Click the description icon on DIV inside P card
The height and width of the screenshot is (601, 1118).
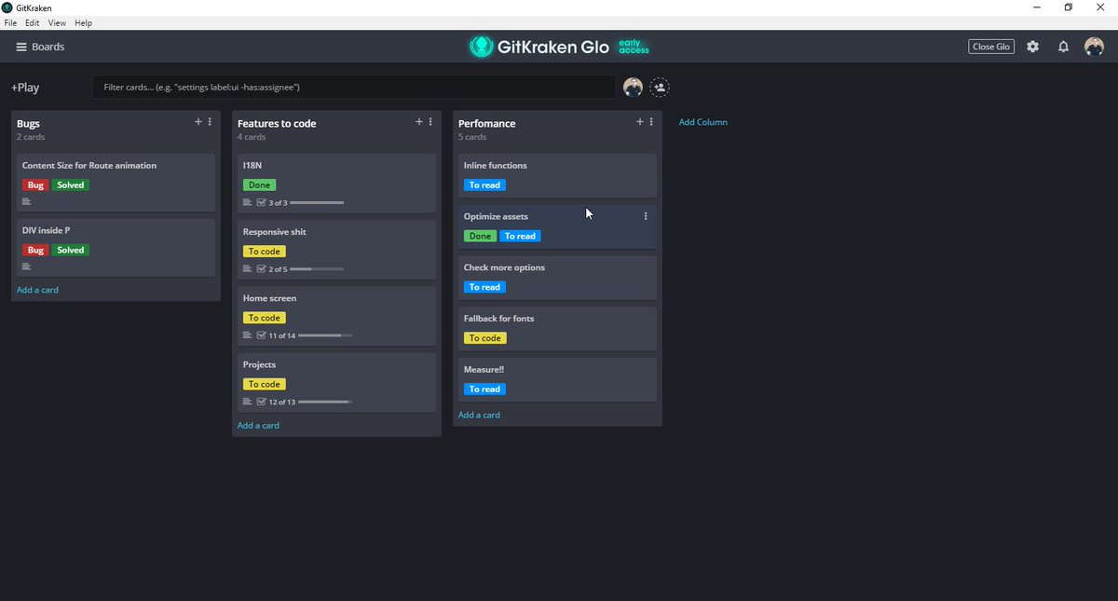(28, 266)
